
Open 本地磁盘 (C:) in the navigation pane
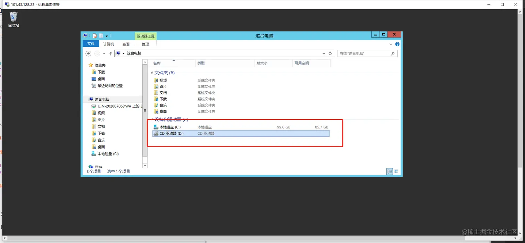(108, 154)
